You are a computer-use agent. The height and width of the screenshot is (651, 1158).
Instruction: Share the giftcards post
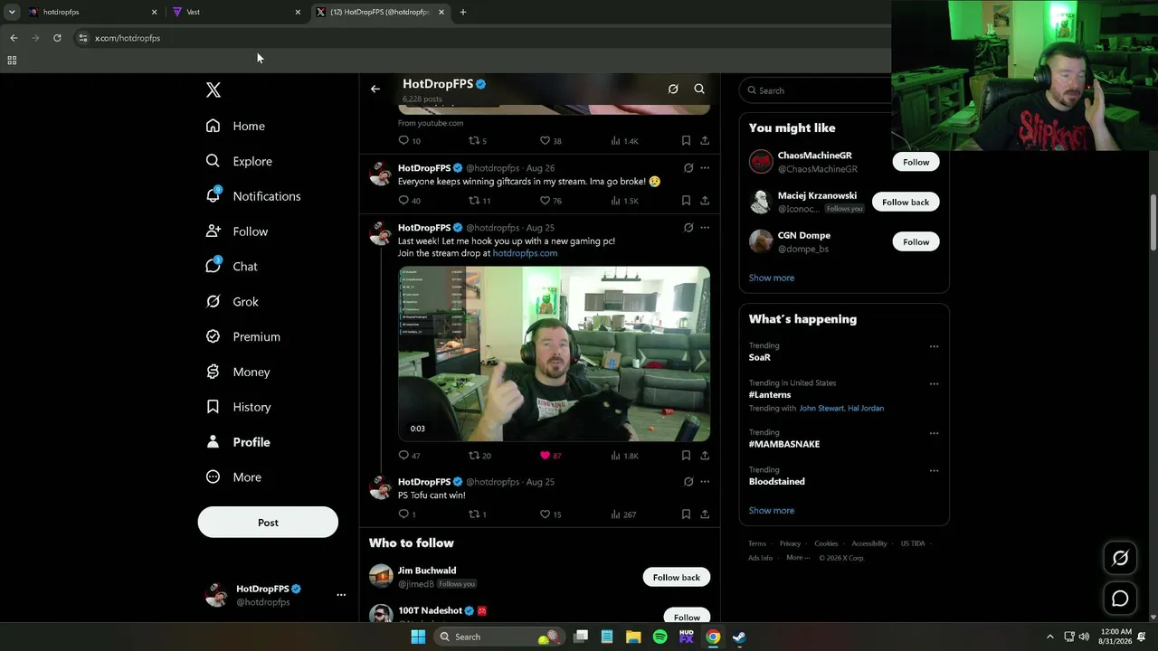(x=705, y=201)
